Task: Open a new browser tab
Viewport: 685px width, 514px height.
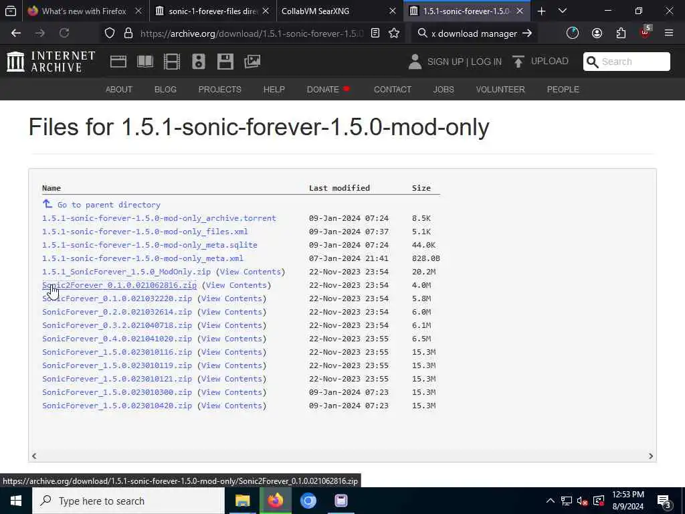Action: pos(541,11)
